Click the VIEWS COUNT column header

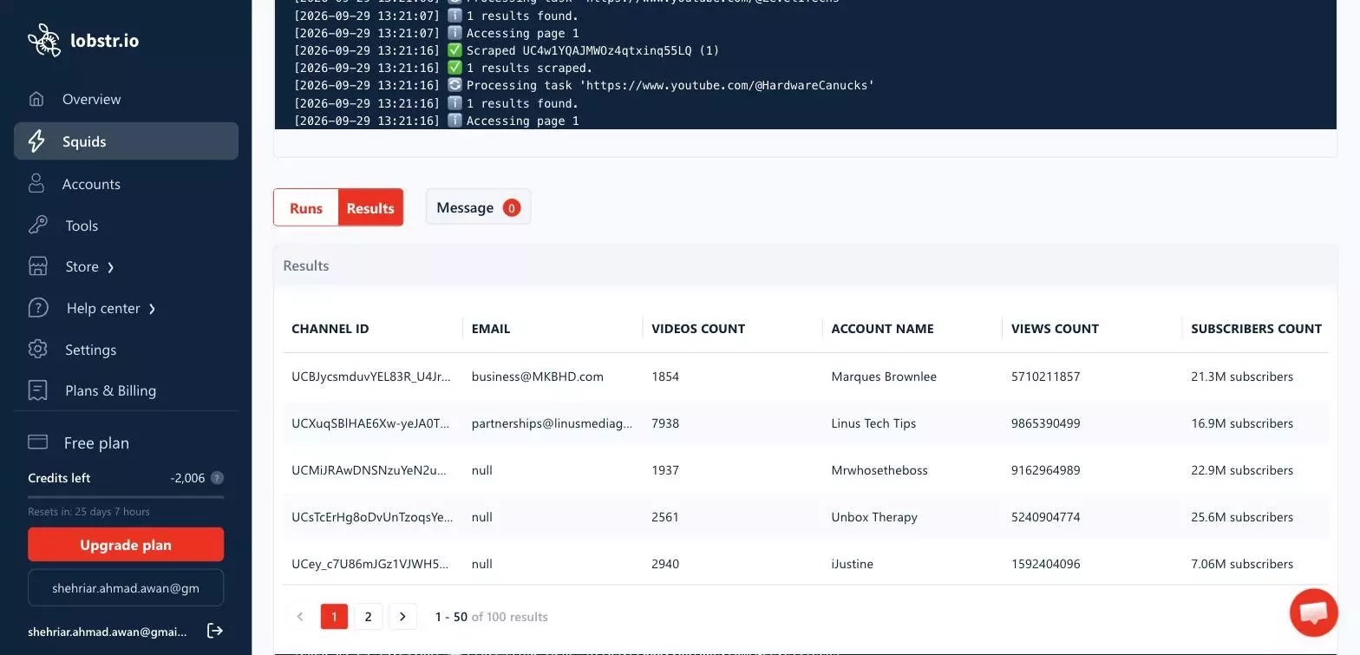pos(1055,329)
